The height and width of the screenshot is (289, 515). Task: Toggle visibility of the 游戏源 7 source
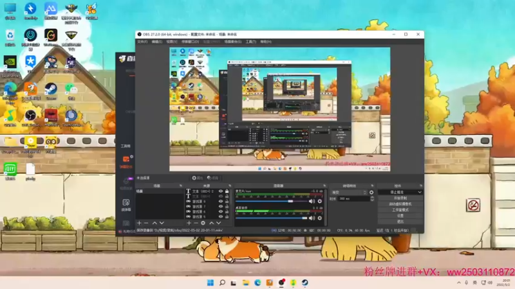click(221, 206)
